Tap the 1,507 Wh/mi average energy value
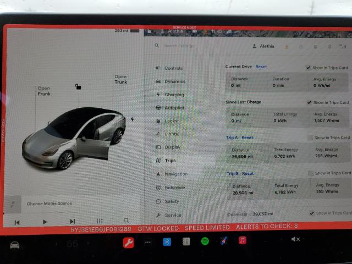Image resolution: width=352 pixels, height=264 pixels. click(x=327, y=120)
